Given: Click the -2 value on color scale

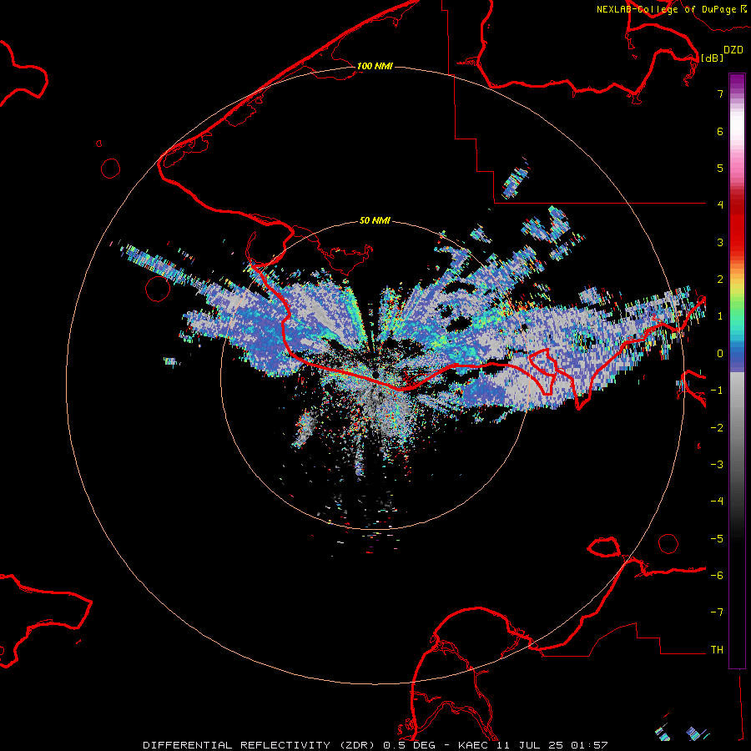Looking at the screenshot, I should 717,428.
